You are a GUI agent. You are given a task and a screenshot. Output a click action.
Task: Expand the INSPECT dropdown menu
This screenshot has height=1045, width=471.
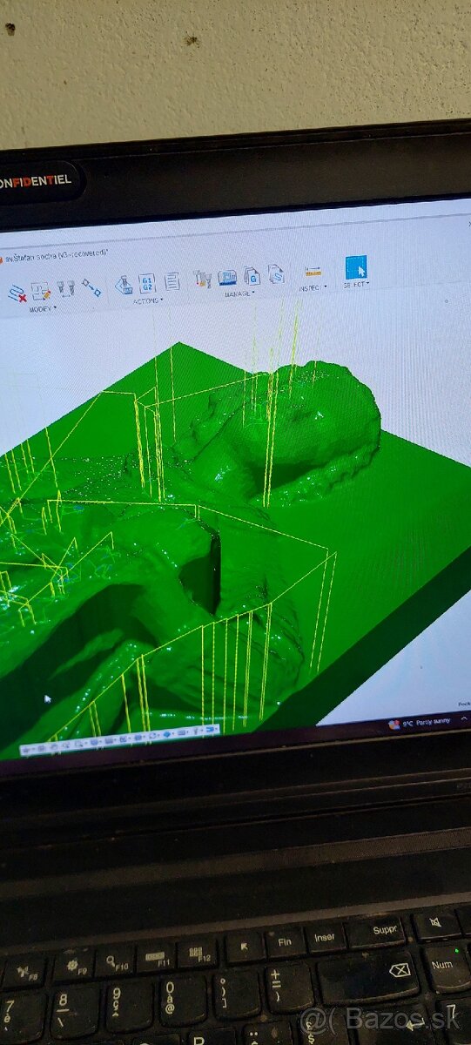(313, 287)
